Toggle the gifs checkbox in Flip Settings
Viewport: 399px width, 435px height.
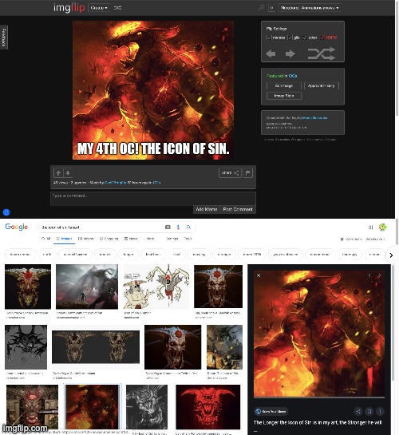[x=290, y=38]
